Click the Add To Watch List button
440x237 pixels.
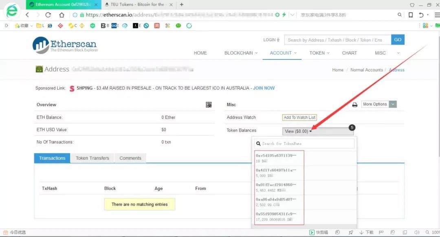(299, 117)
